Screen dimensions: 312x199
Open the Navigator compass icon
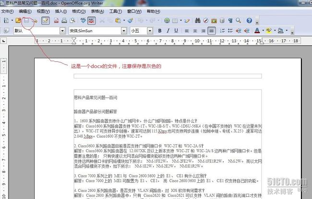[x=206, y=21]
